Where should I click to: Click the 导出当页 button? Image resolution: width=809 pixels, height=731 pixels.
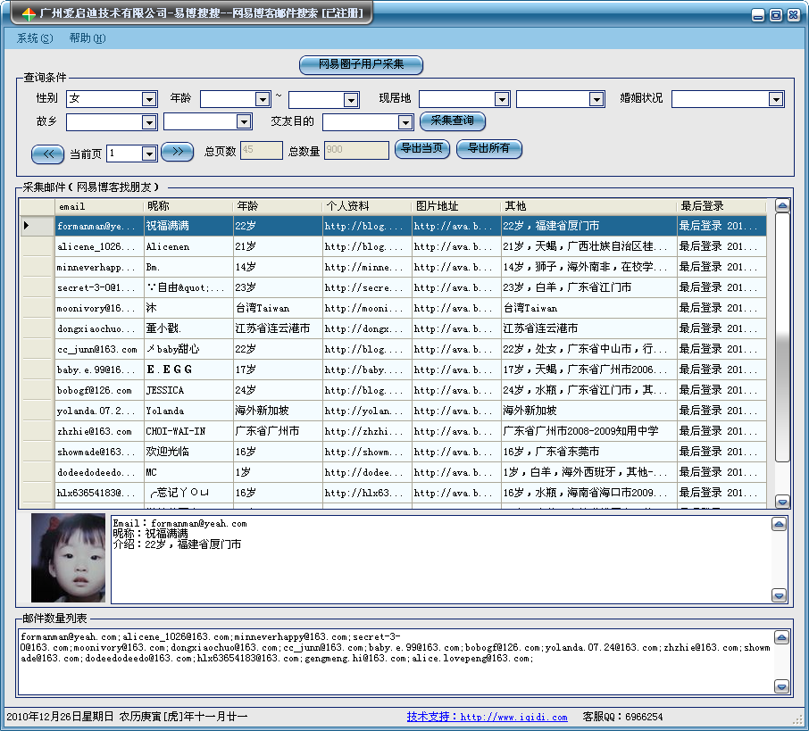422,148
